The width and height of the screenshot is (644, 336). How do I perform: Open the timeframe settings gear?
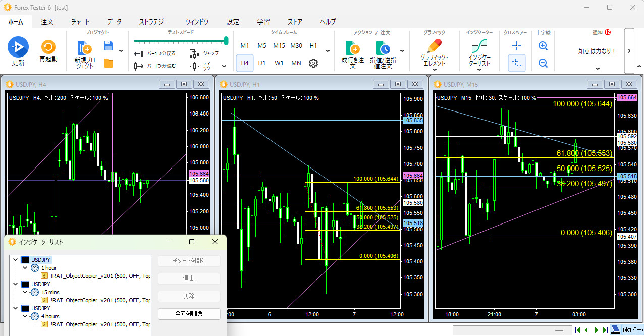point(313,63)
